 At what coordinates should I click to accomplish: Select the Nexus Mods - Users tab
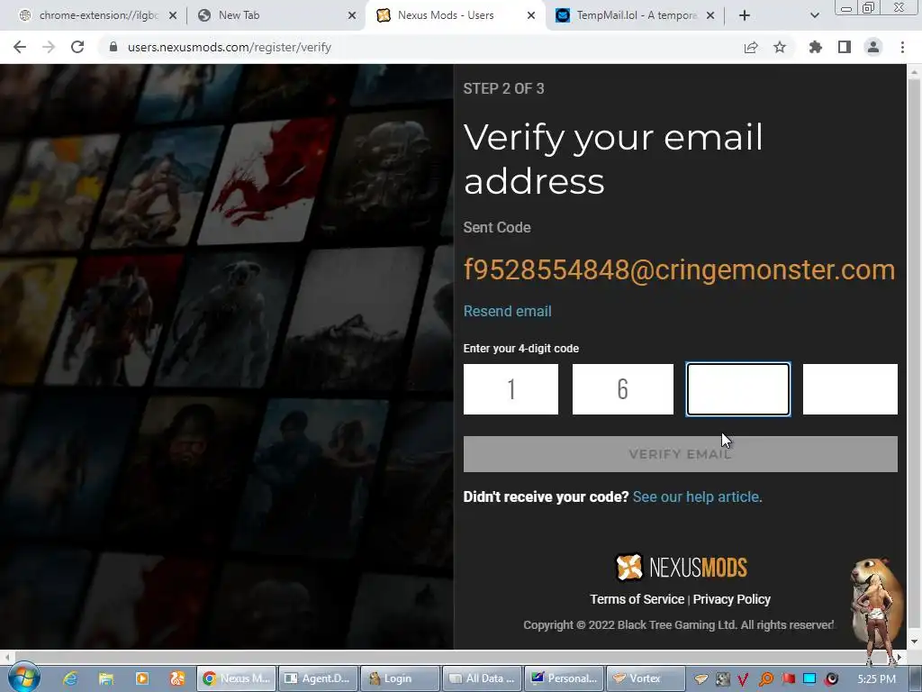(x=456, y=15)
